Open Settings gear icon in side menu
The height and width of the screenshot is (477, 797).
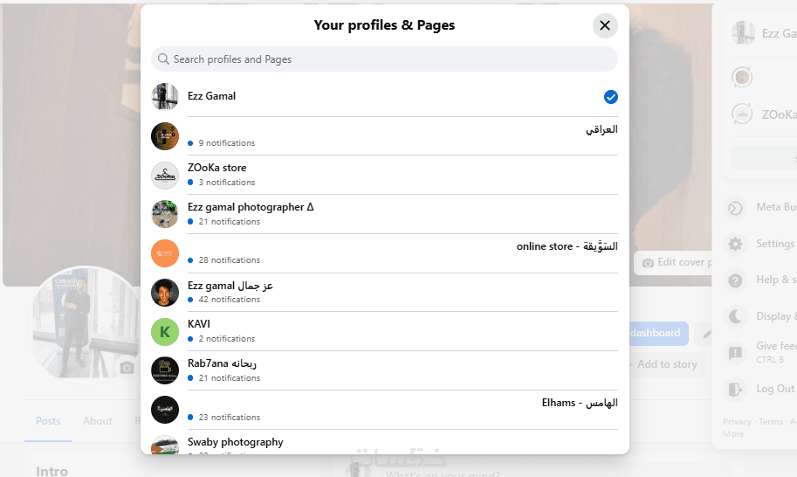coord(737,244)
